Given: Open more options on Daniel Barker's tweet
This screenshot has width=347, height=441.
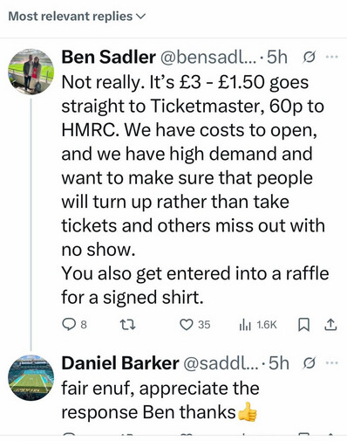Looking at the screenshot, I should pyautogui.click(x=332, y=362).
